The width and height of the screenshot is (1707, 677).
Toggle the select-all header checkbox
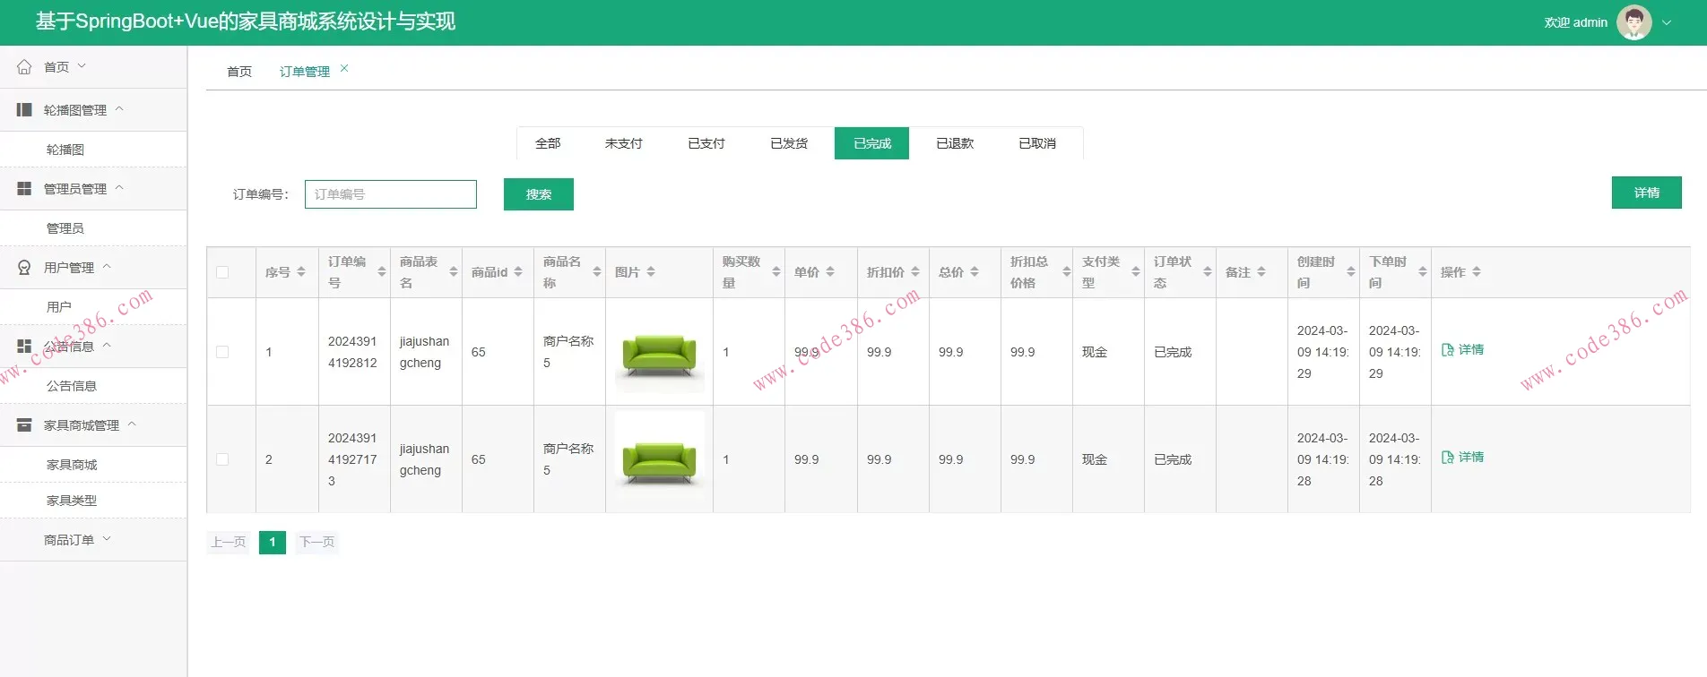pos(222,272)
